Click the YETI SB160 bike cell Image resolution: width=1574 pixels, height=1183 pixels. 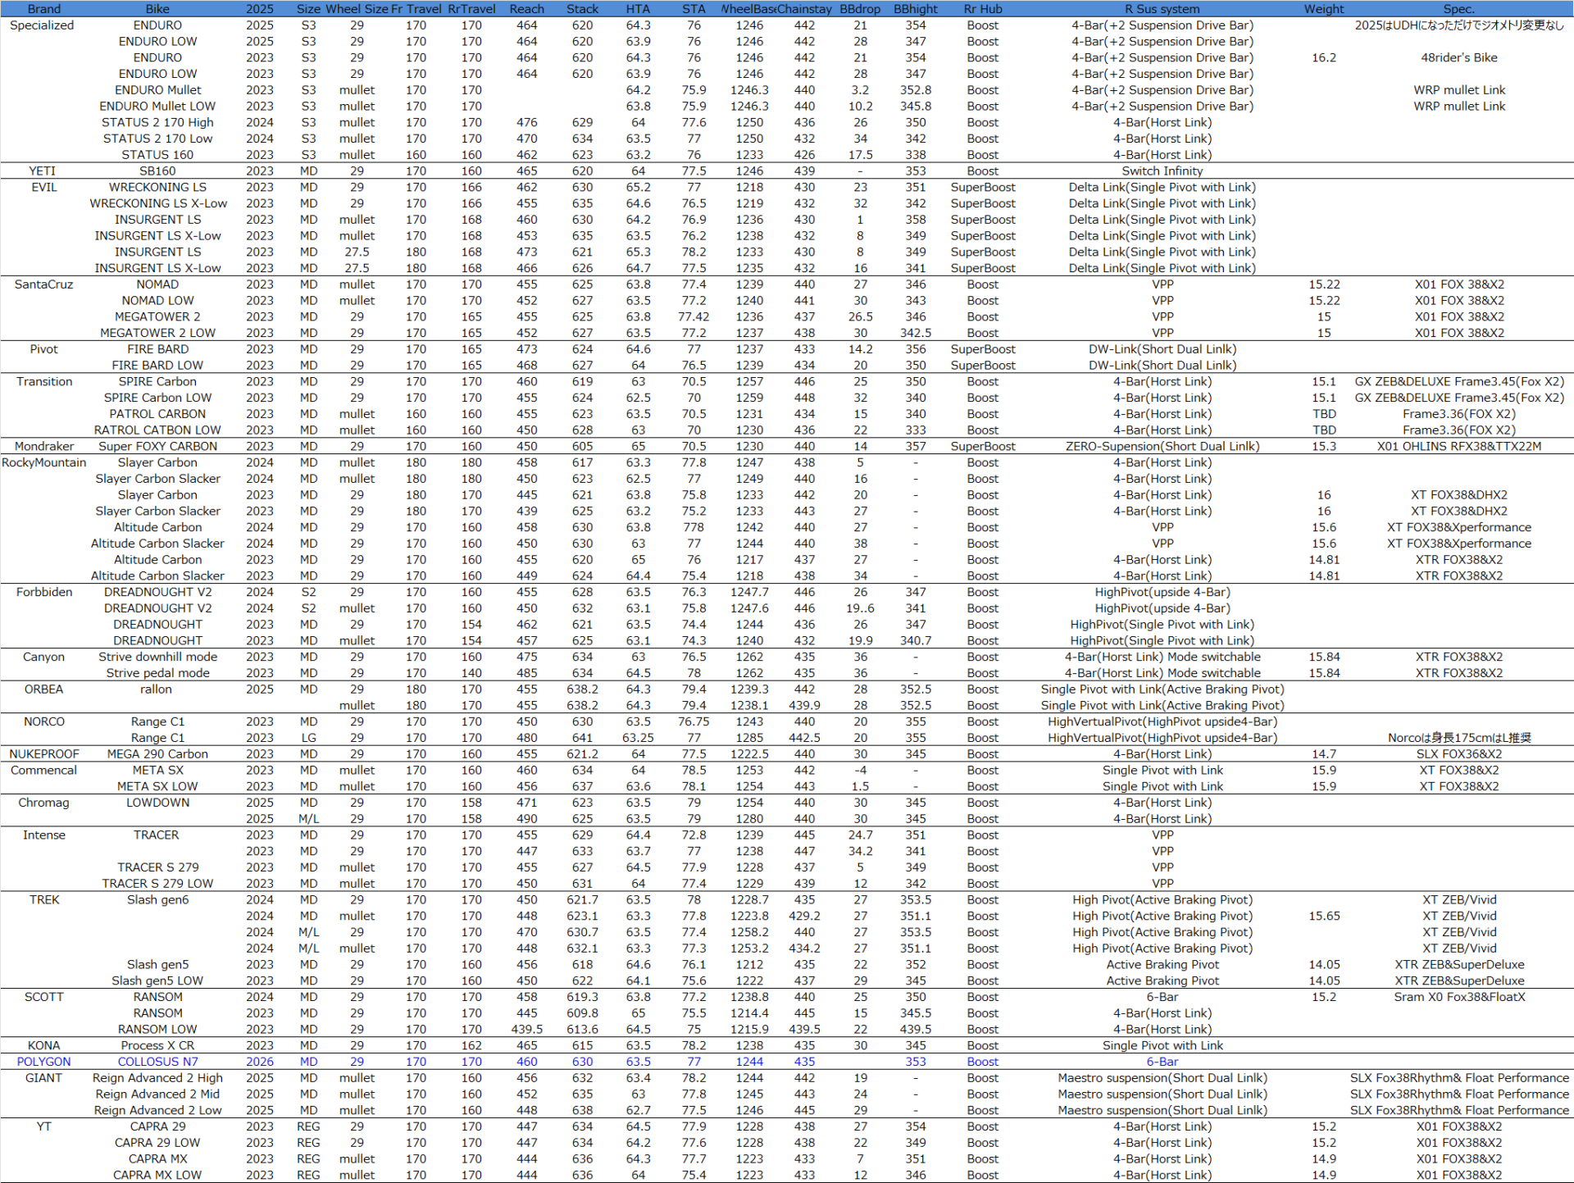point(157,171)
